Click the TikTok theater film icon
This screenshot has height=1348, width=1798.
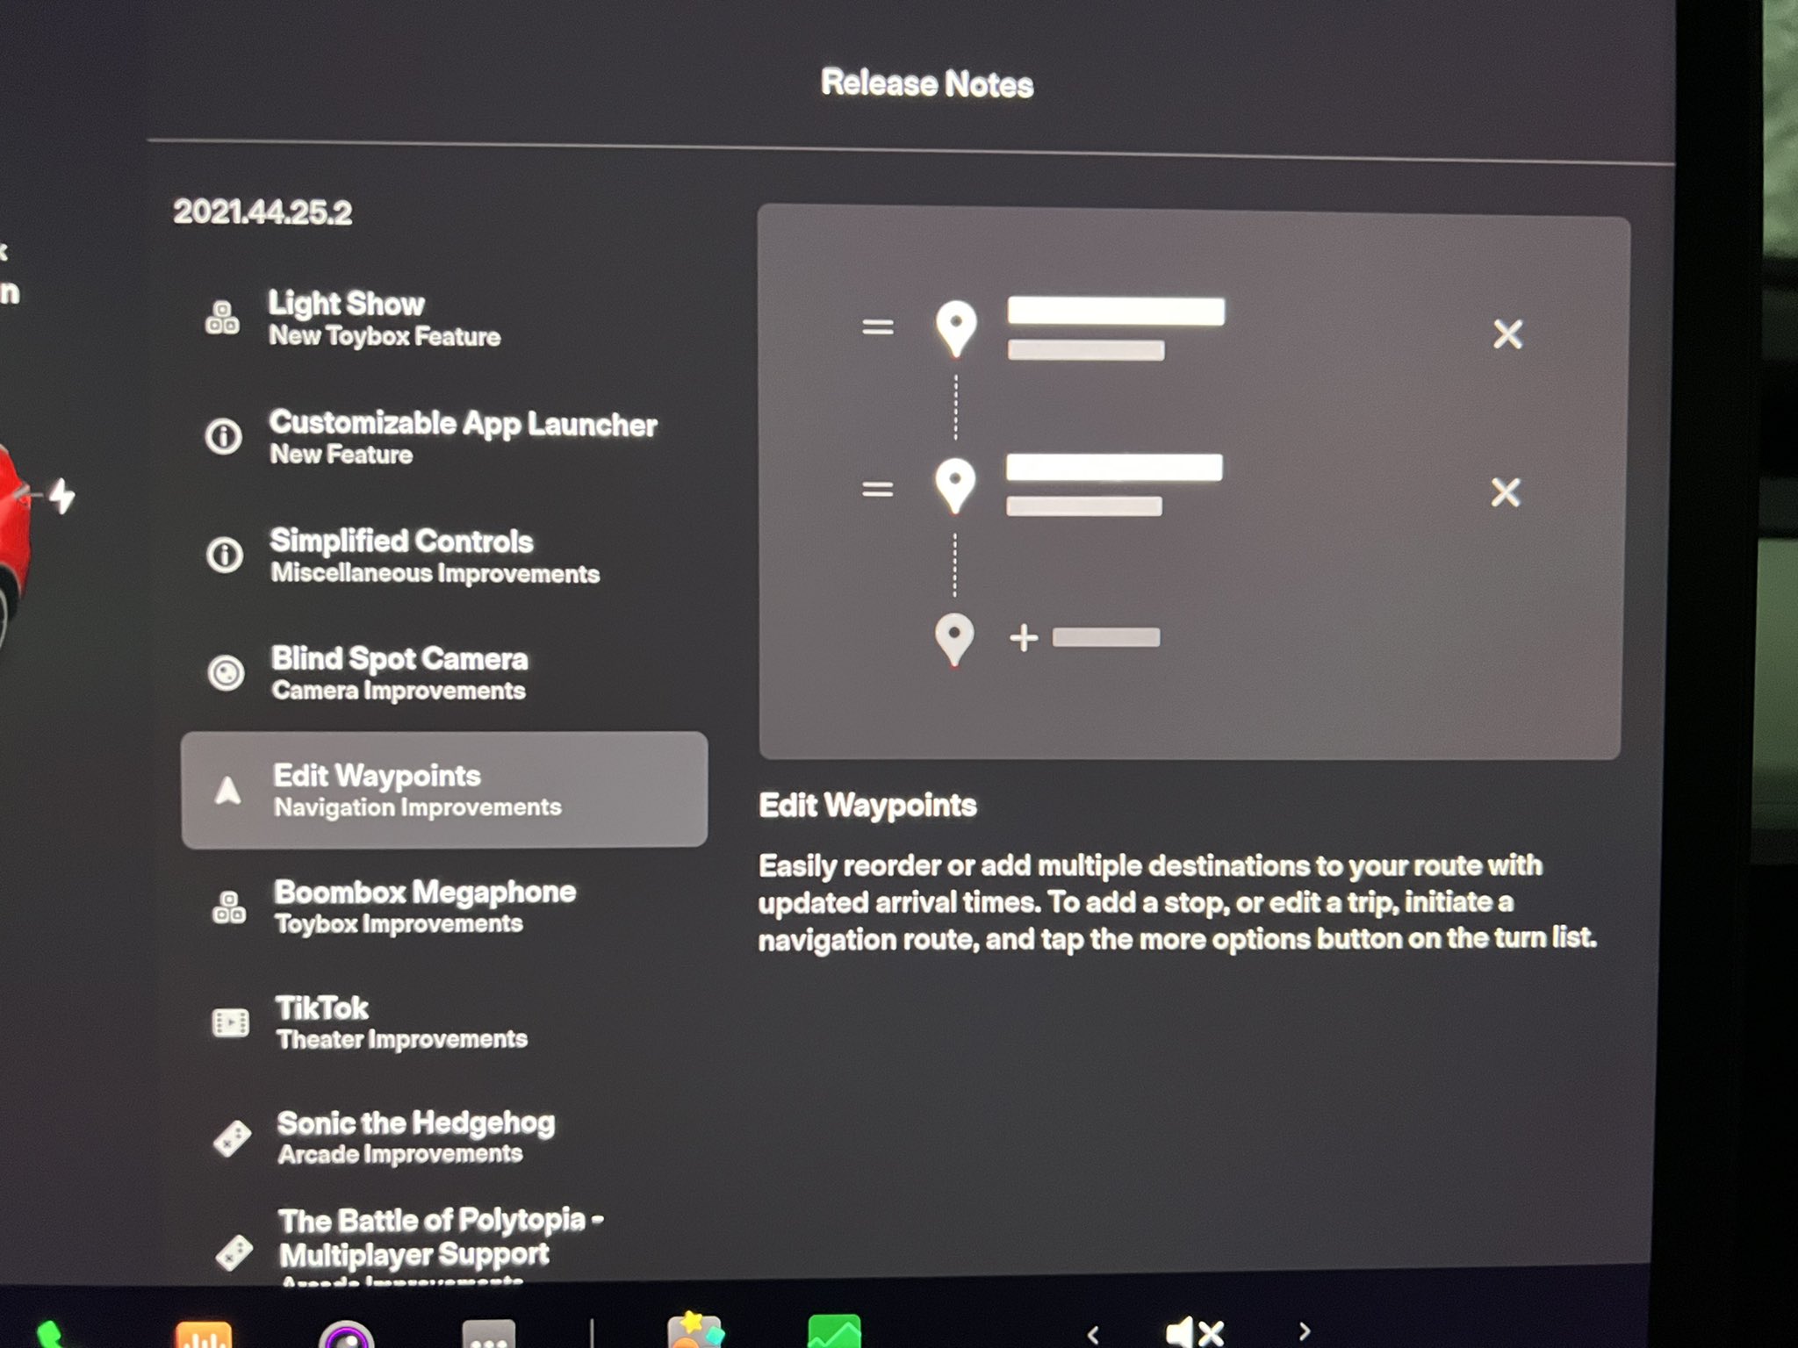pos(231,1022)
